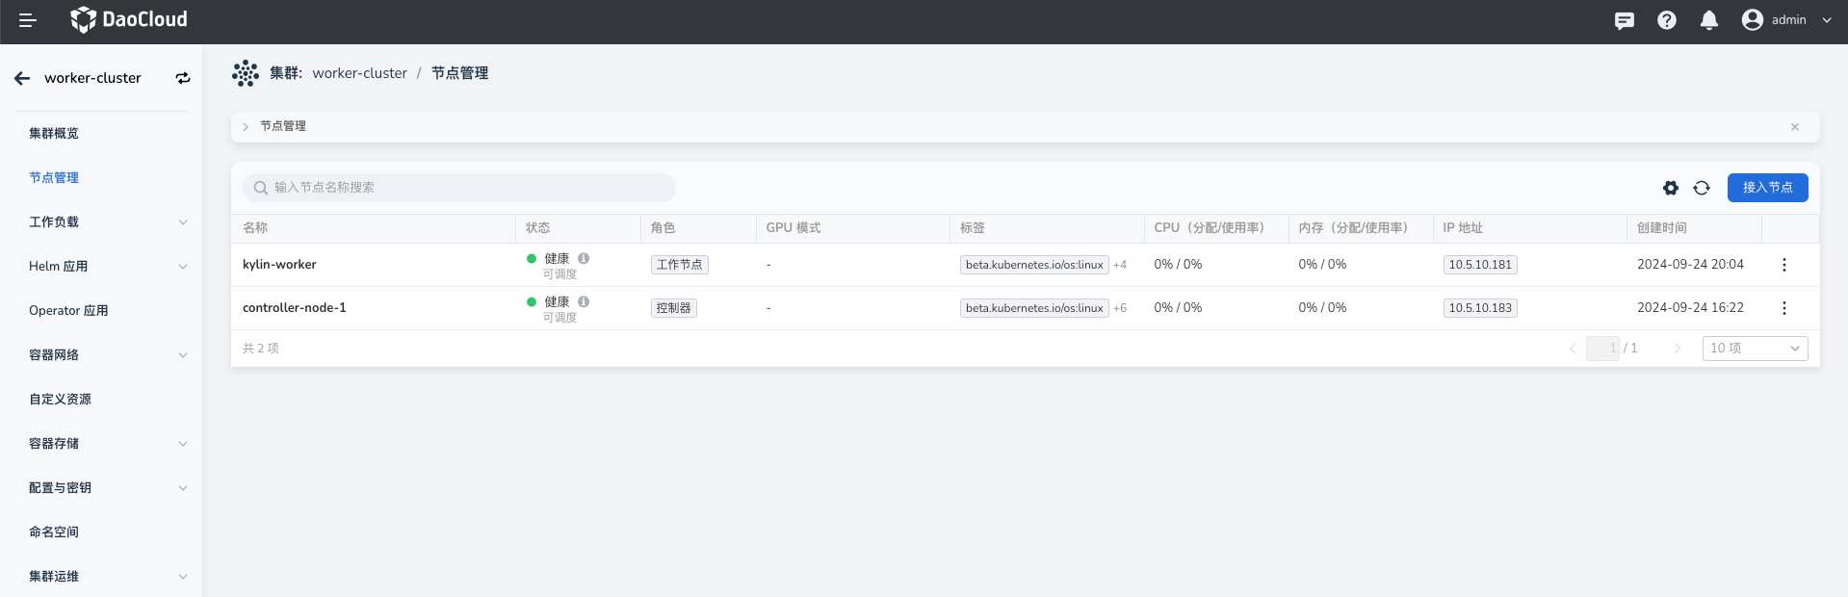
Task: Open table column settings gear
Action: [1671, 188]
